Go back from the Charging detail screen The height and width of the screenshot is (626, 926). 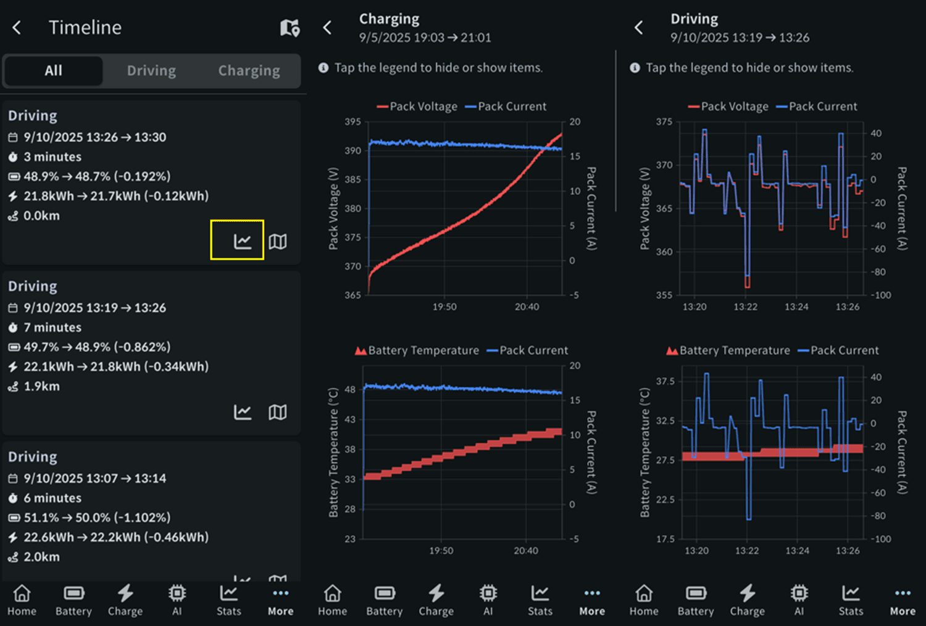328,28
